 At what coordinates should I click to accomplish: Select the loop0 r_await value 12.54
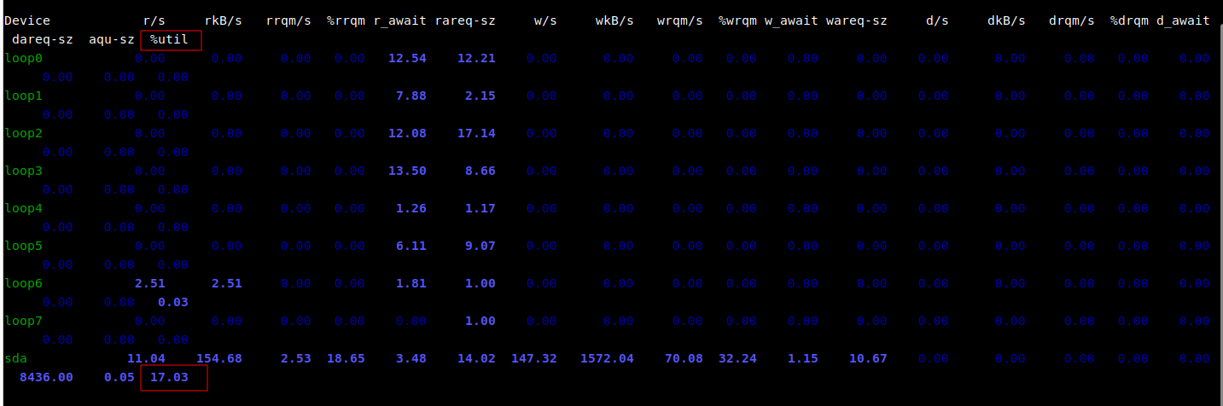pos(407,58)
